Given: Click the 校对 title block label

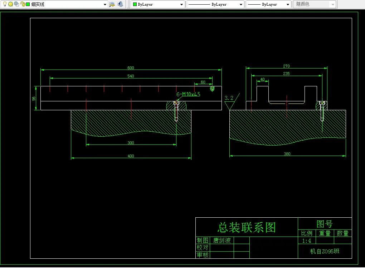Looking at the screenshot, I should click(x=203, y=248).
